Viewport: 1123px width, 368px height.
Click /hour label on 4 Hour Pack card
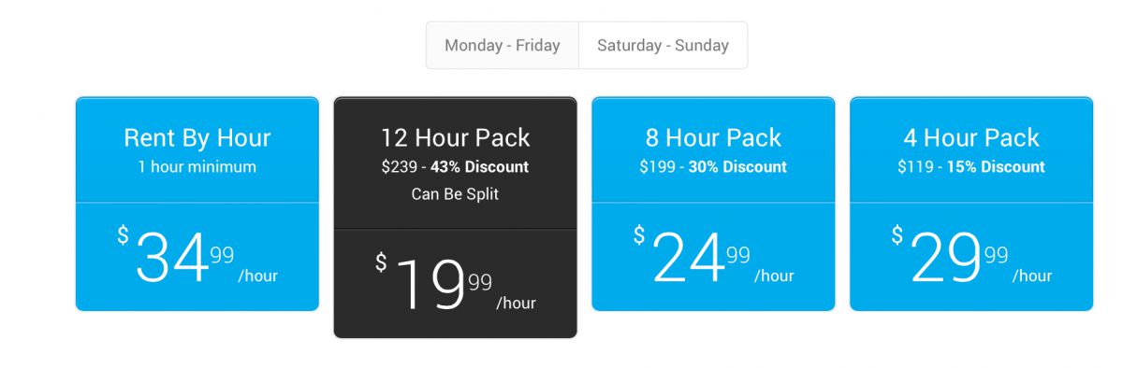tap(1032, 276)
